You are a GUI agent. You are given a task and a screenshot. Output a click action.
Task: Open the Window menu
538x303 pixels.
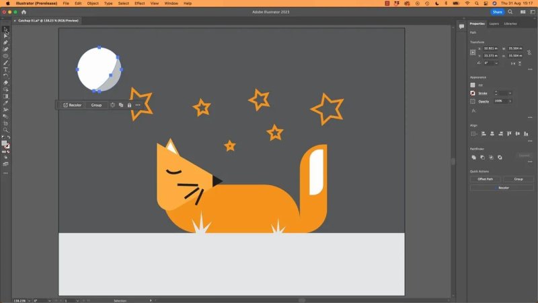click(171, 3)
